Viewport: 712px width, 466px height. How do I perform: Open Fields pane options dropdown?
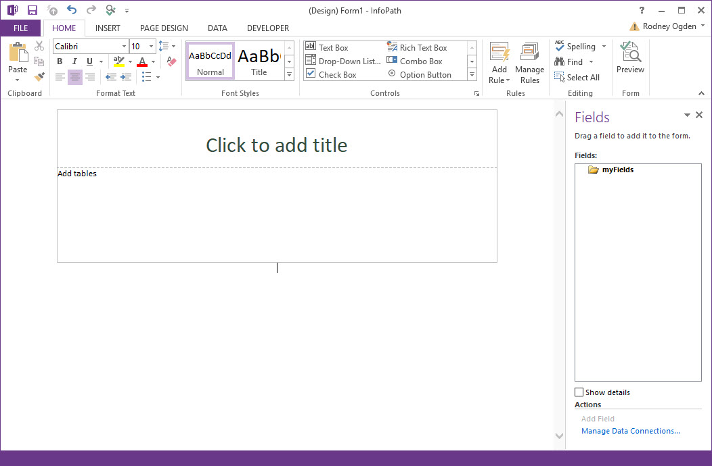click(x=687, y=115)
